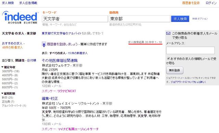This screenshot has height=133, width=219.
Task: Click 48件の新着求人 in the sidebar
Action: (x=12, y=47)
